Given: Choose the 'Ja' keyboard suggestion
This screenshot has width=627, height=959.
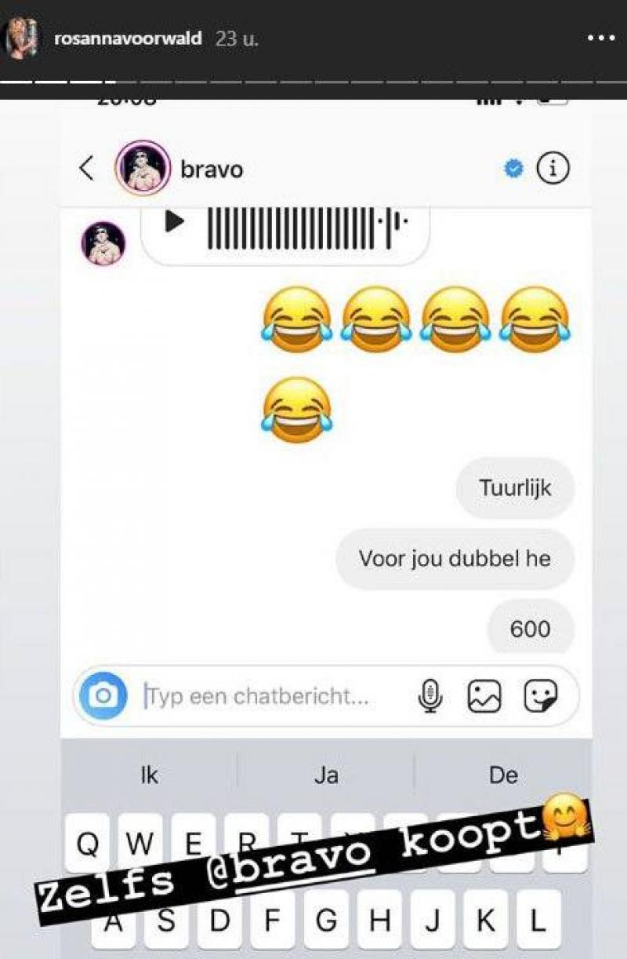Looking at the screenshot, I should [x=326, y=775].
